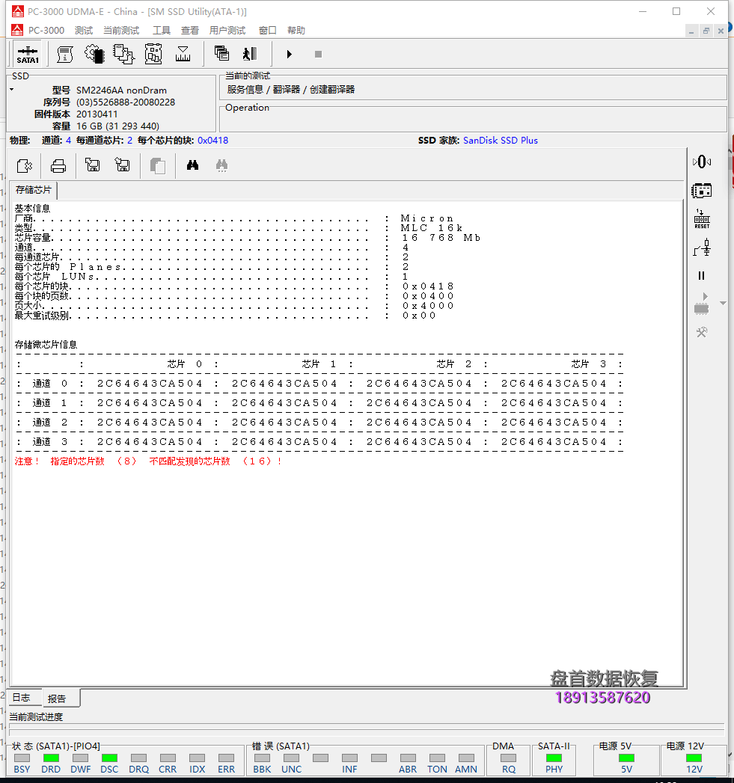Image resolution: width=734 pixels, height=783 pixels.
Task: Click the MLC 16k type value
Action: point(432,227)
